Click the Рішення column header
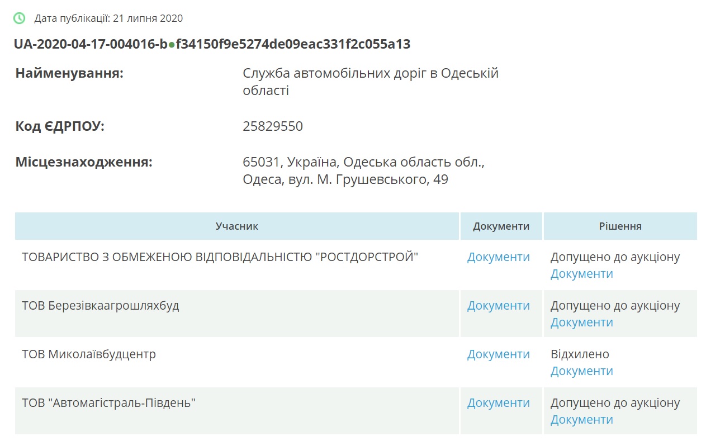This screenshot has height=441, width=706. 620,226
